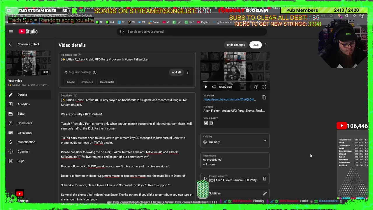Select the Analytics menu label
The image size is (373, 210).
click(x=24, y=104)
